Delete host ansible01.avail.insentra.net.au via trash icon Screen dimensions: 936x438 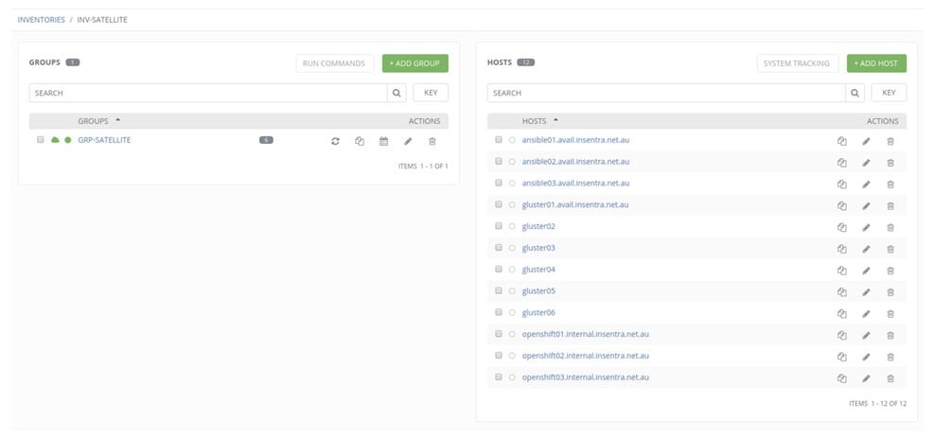coord(890,141)
